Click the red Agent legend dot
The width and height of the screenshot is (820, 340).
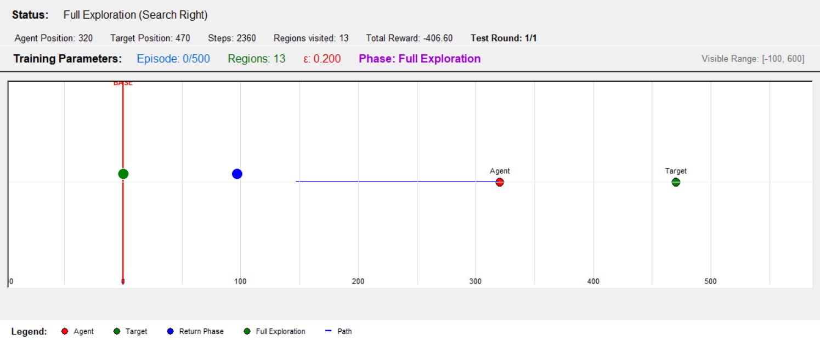tap(65, 331)
